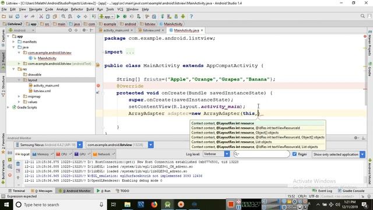Open the Gradle Console panel
Screen dimensions: 373x210
pos(351,191)
